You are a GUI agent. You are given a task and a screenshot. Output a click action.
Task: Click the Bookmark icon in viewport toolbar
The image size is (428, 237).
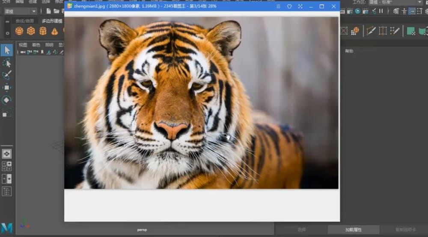(42, 52)
